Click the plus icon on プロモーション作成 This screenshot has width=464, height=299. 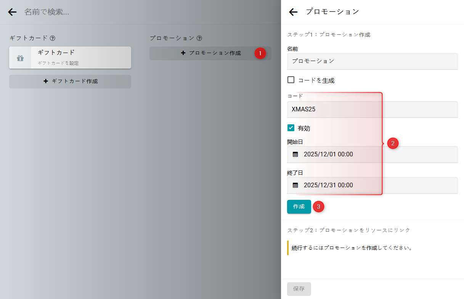[x=183, y=53]
